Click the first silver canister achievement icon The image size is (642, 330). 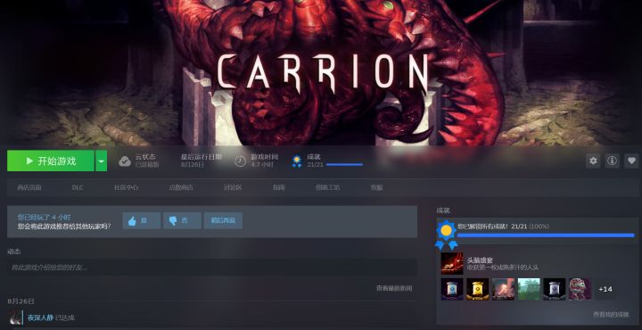coord(452,289)
